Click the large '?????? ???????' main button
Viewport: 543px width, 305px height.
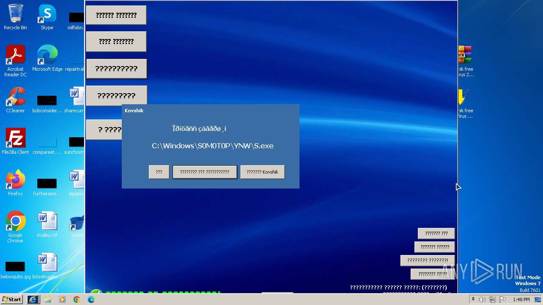116,15
